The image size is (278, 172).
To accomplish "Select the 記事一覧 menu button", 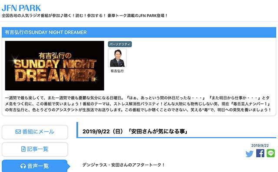I will (x=35, y=149).
